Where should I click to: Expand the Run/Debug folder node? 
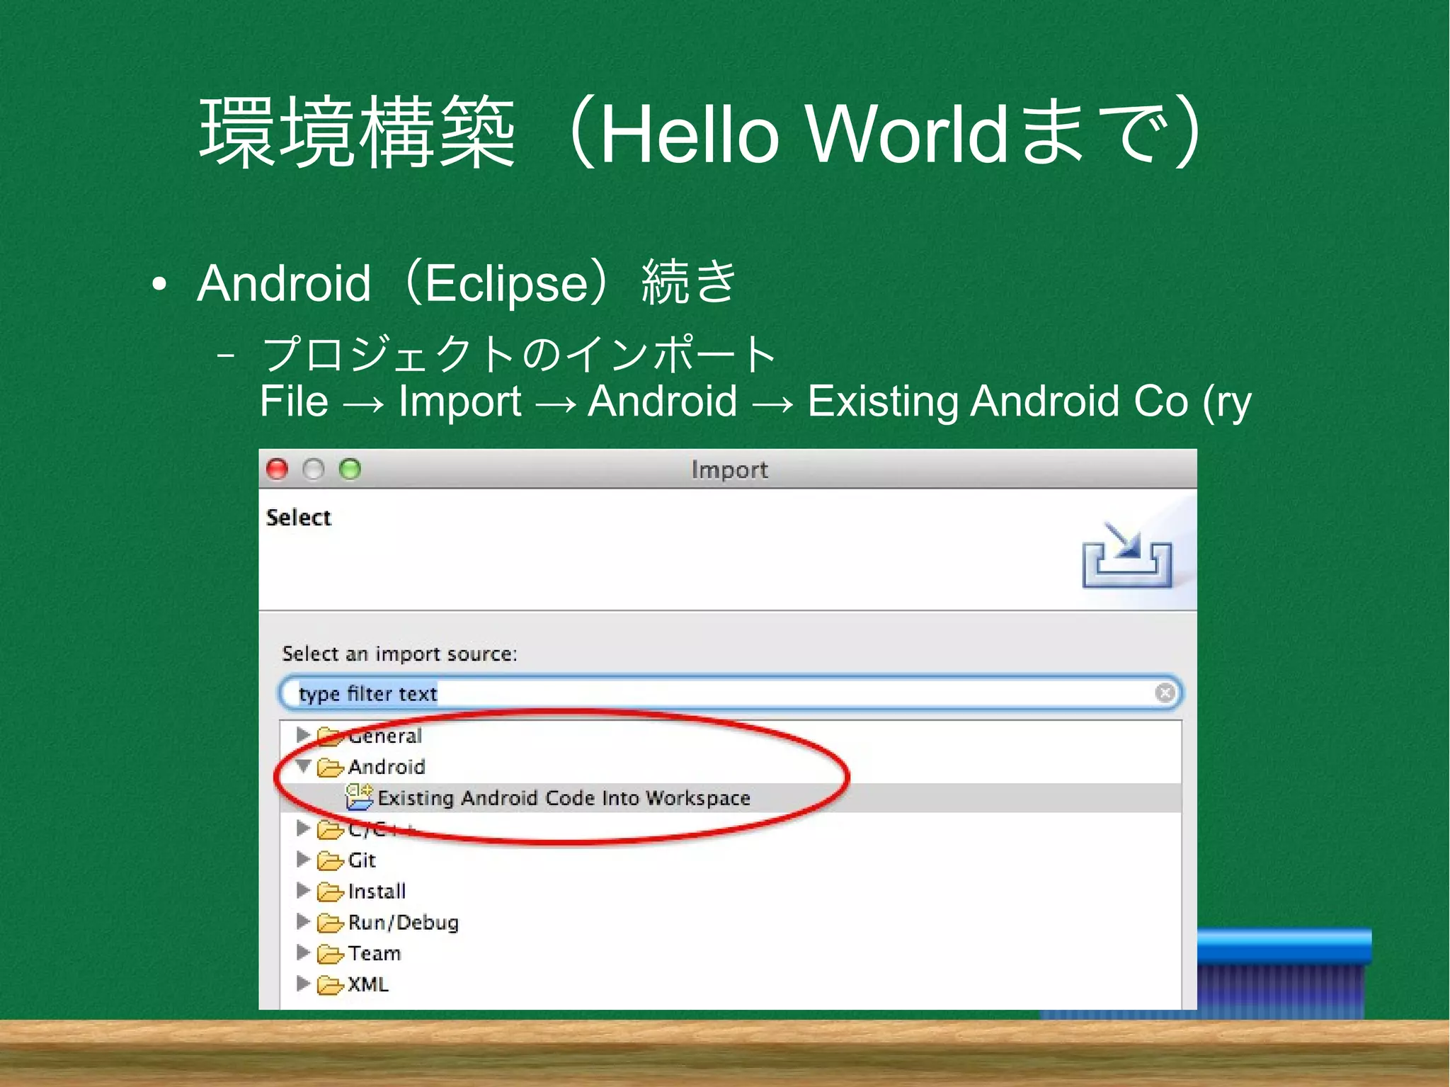303,921
